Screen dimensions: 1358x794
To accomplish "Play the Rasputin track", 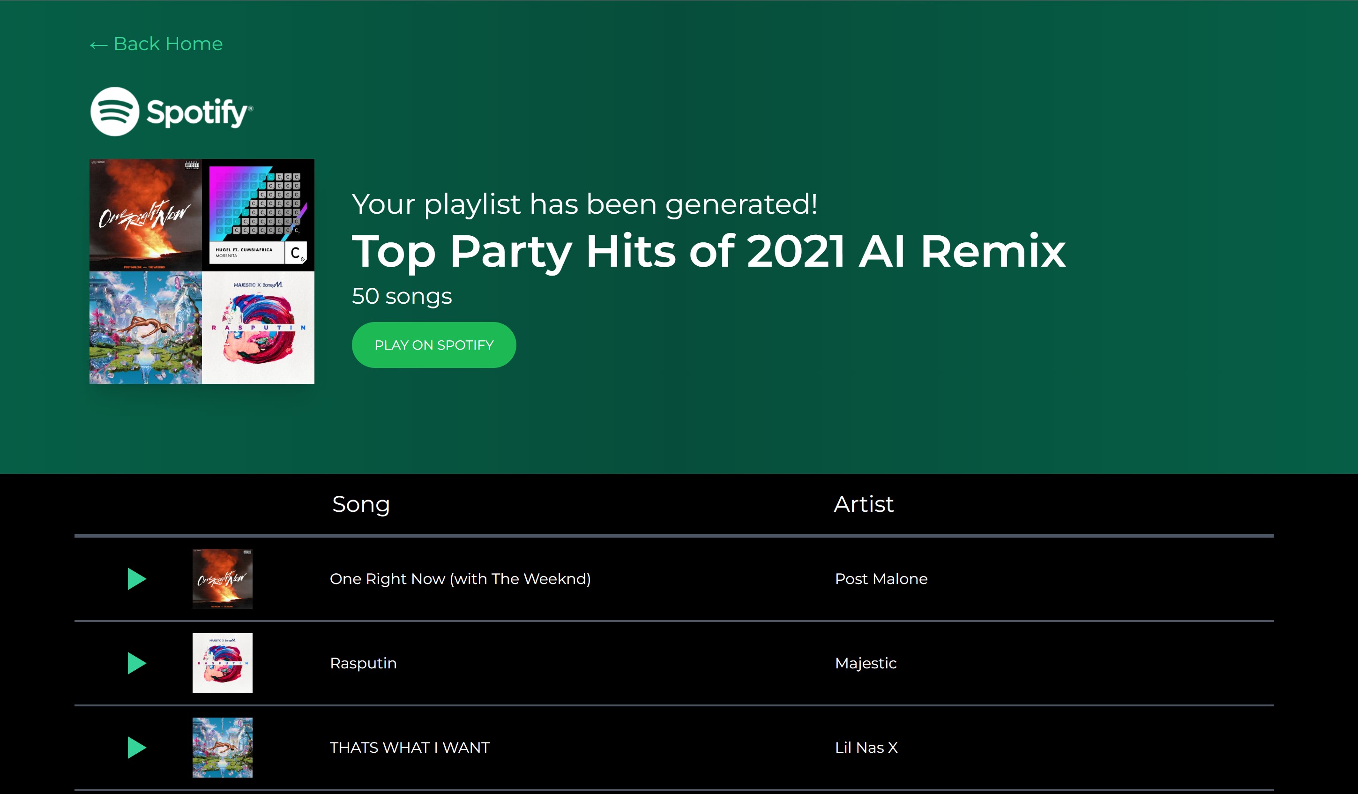I will coord(136,663).
